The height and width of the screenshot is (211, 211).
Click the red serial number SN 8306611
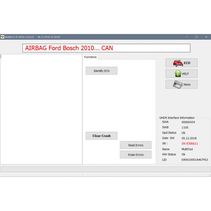pyautogui.click(x=190, y=143)
